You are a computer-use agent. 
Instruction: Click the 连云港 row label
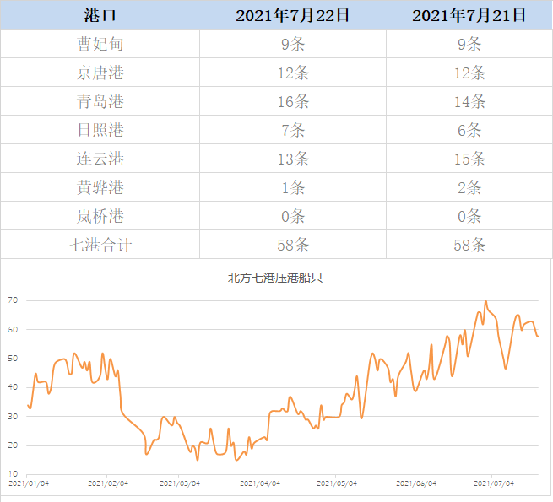100,159
